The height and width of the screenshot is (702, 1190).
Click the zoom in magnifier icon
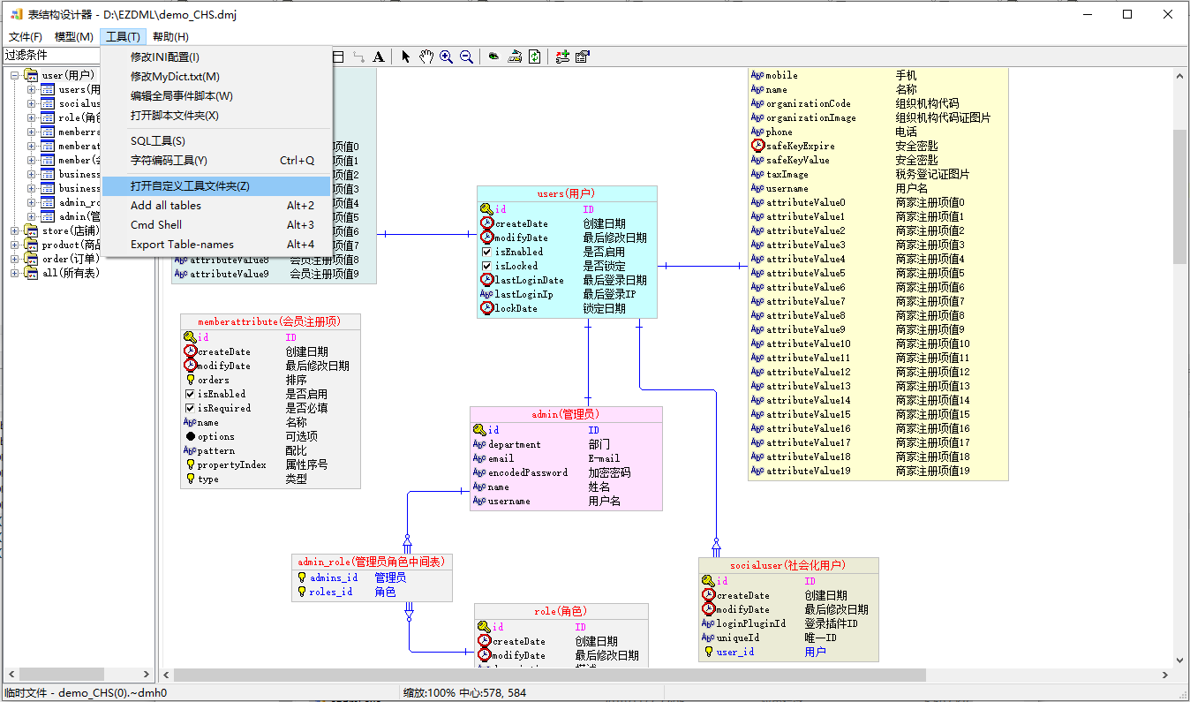[x=447, y=57]
